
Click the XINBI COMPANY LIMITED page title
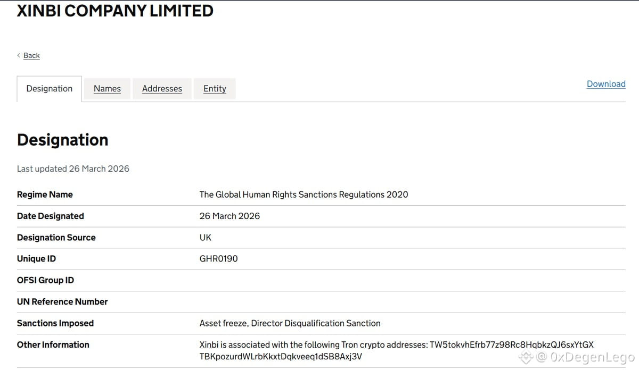click(115, 11)
